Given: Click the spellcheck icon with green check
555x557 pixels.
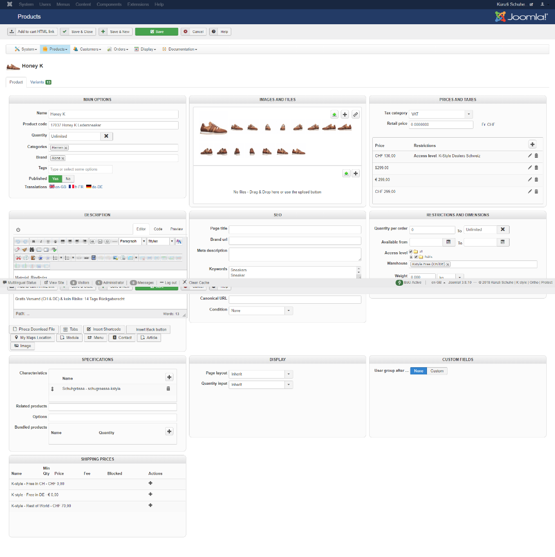Looking at the screenshot, I should [x=54, y=250].
